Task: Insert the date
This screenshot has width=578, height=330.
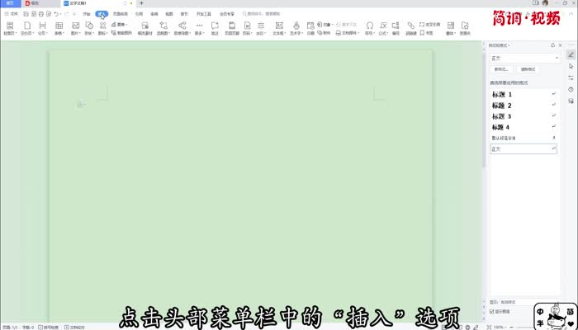Action: click(310, 28)
